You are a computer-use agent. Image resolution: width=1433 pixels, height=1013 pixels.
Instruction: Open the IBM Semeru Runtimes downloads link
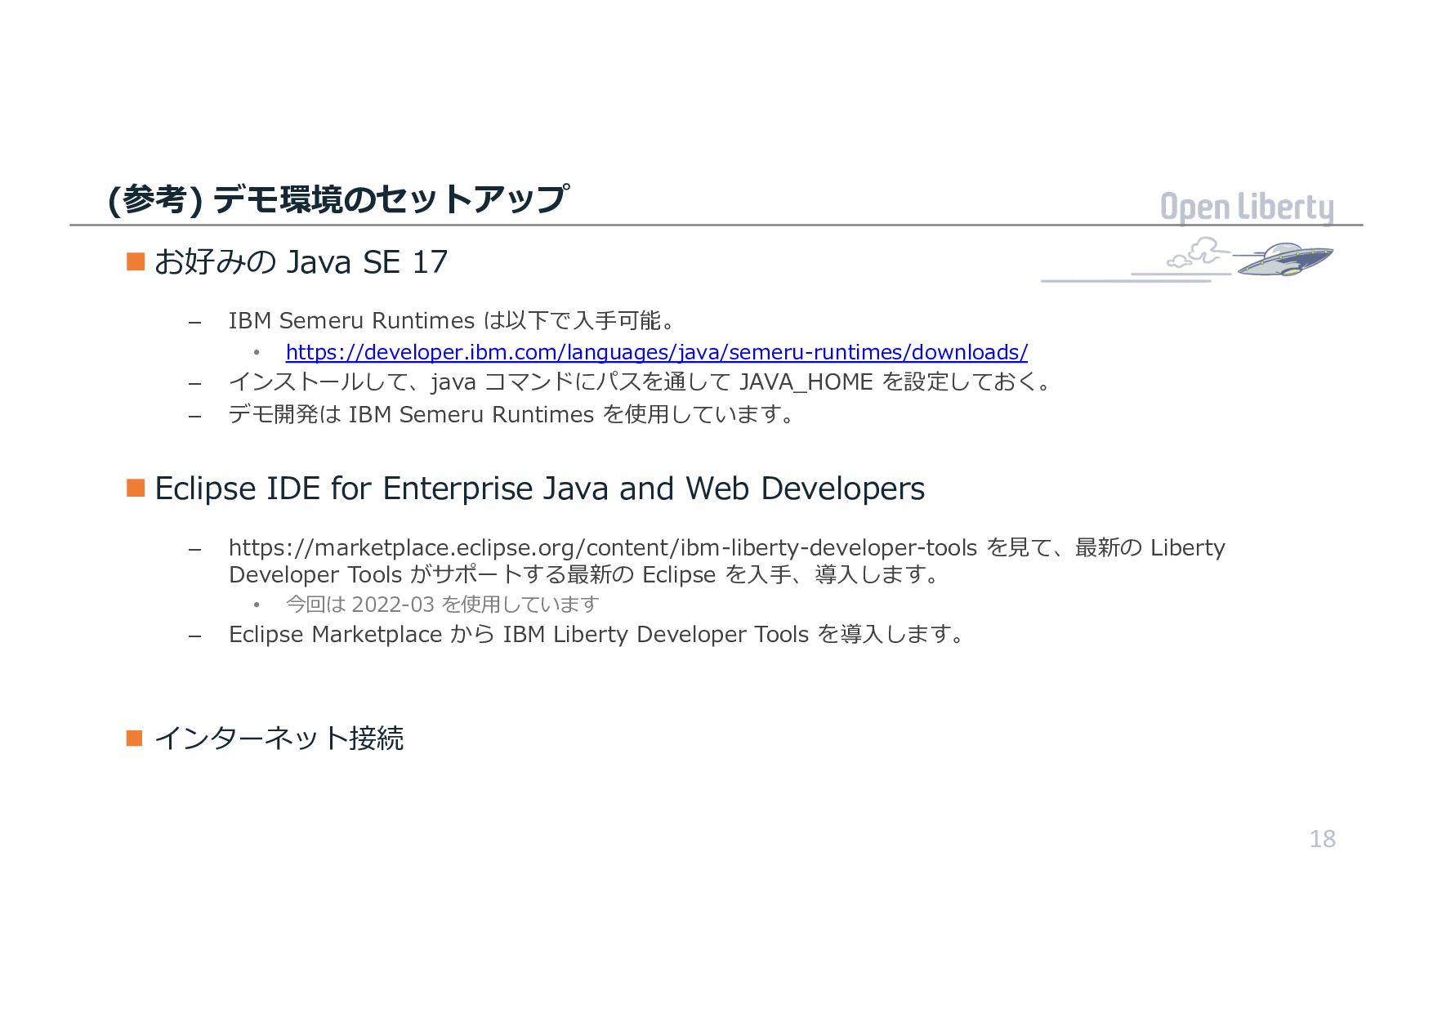[x=656, y=352]
